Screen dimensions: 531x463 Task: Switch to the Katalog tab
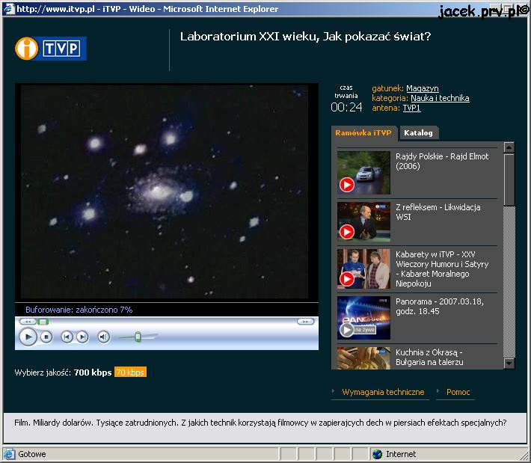pos(418,133)
